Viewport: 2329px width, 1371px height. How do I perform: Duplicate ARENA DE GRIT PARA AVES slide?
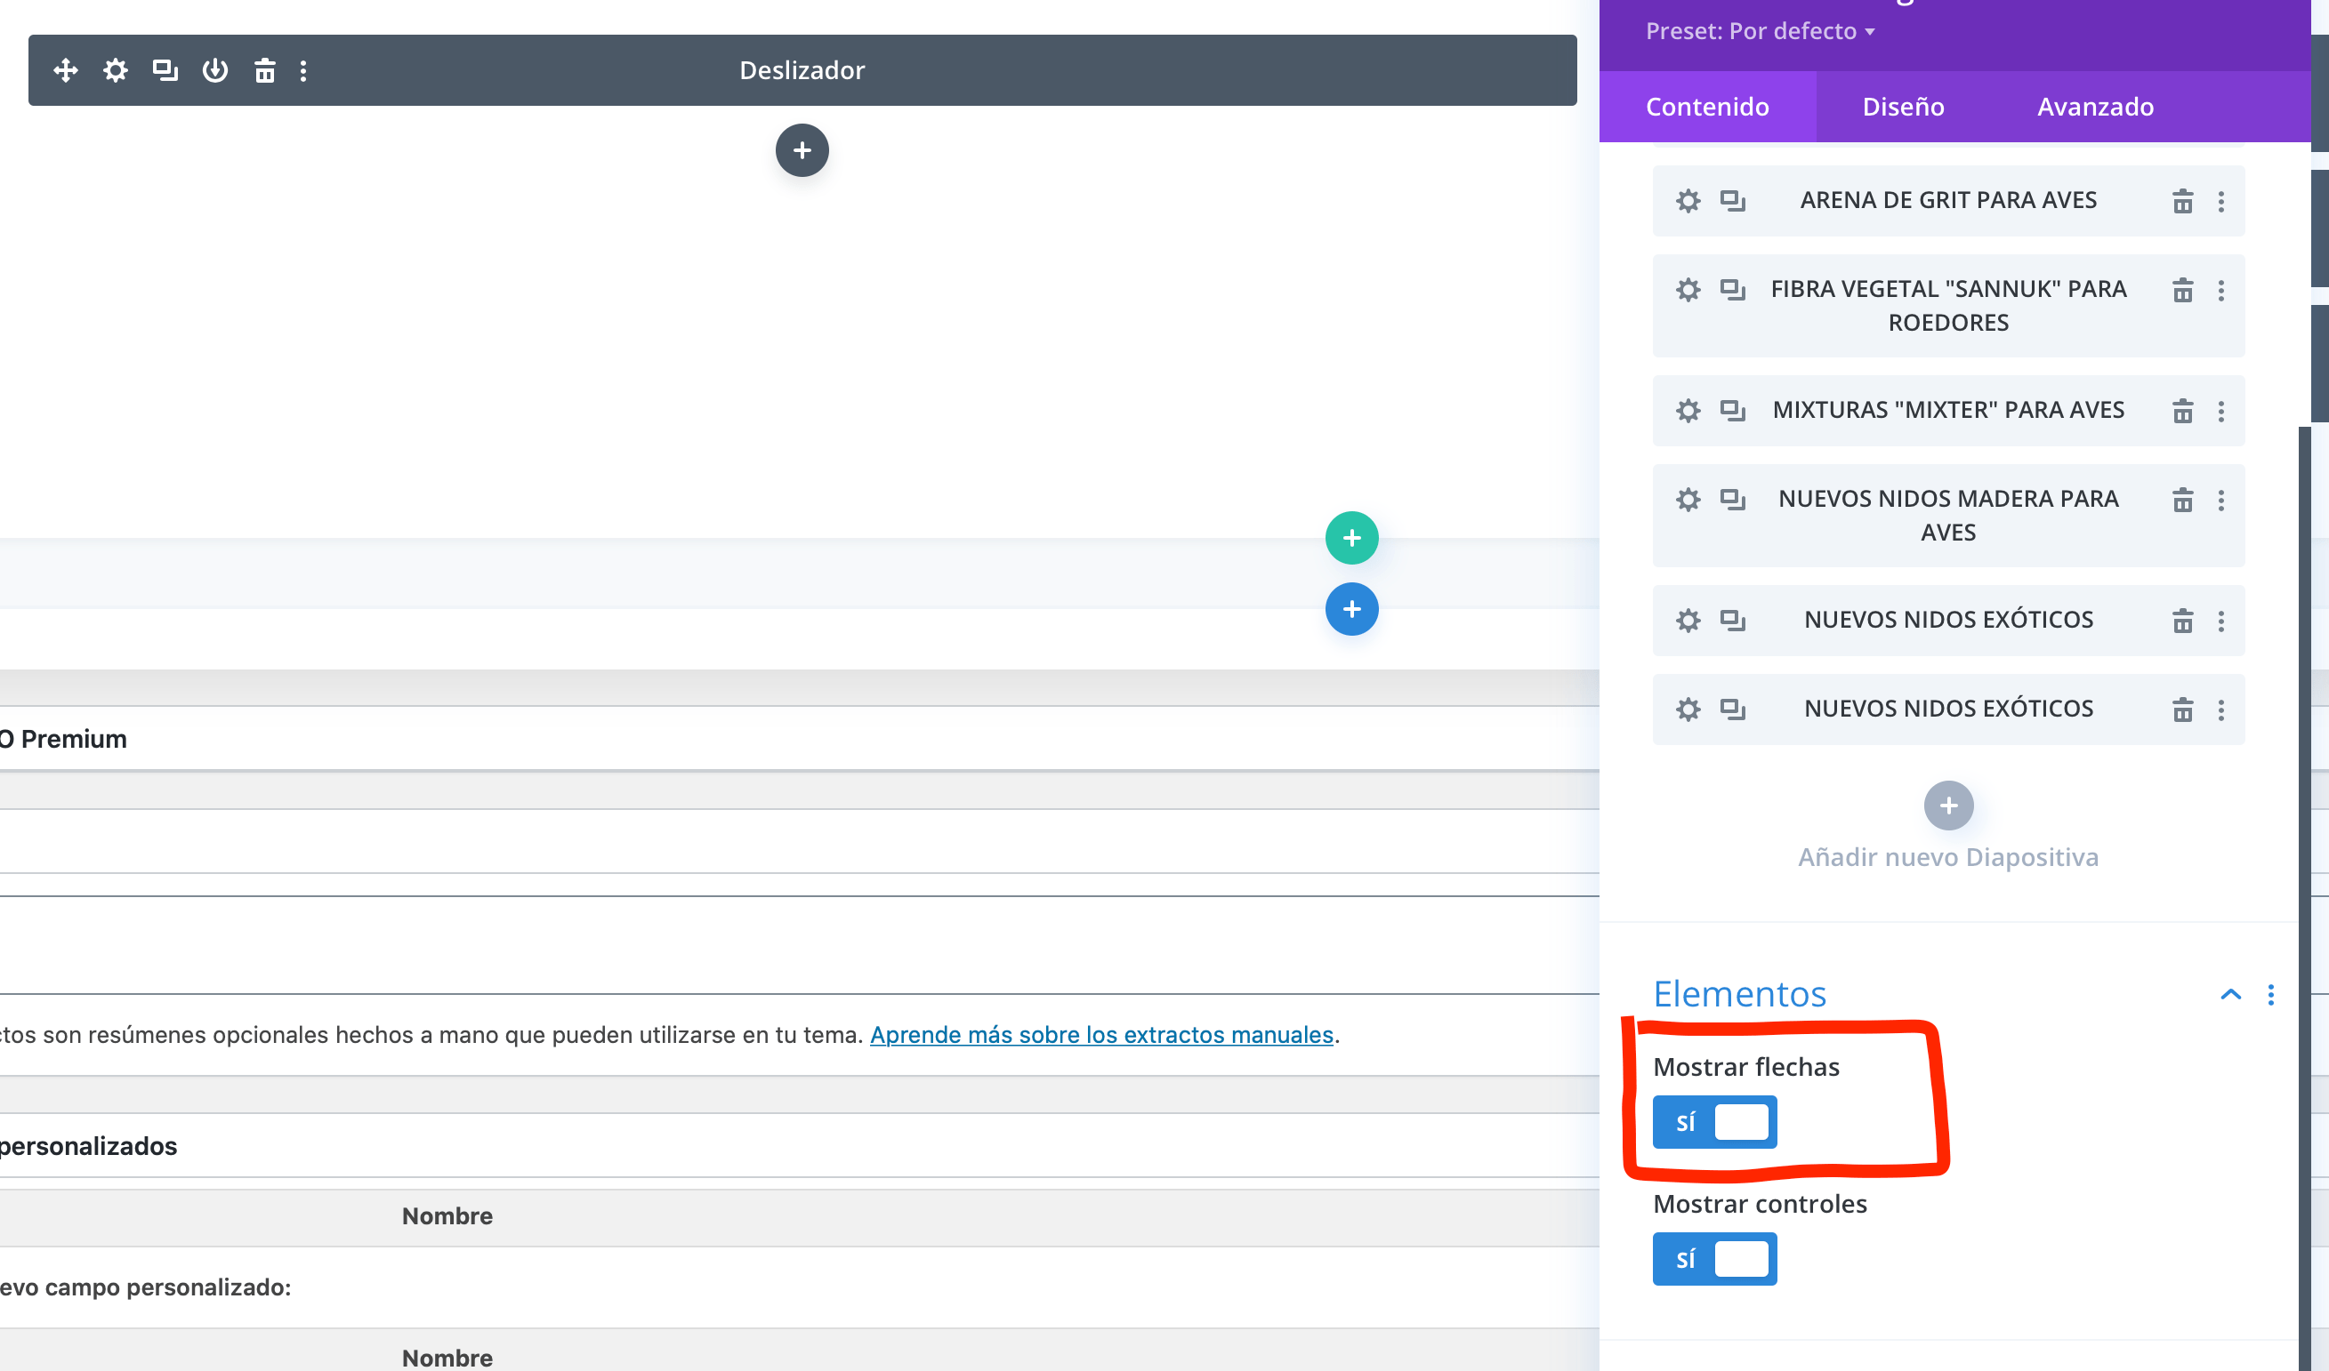point(1733,200)
